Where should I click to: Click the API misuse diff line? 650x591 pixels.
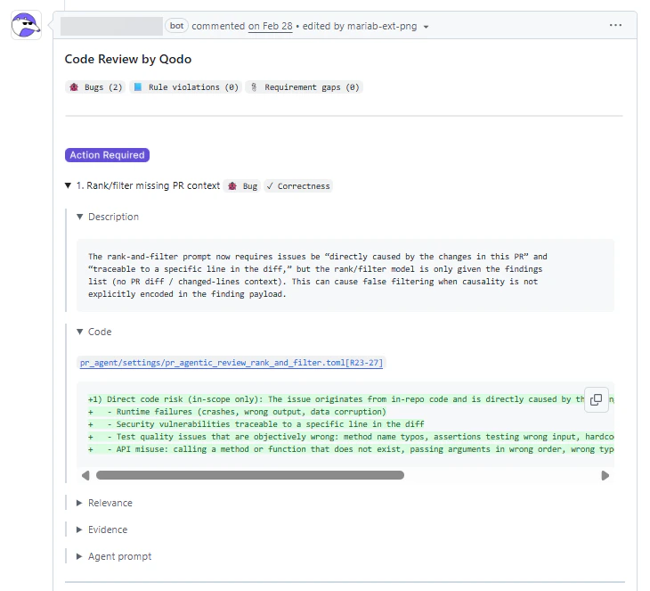pyautogui.click(x=351, y=449)
